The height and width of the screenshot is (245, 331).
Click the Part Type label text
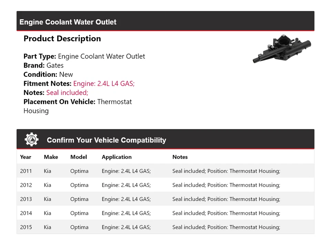coord(40,56)
